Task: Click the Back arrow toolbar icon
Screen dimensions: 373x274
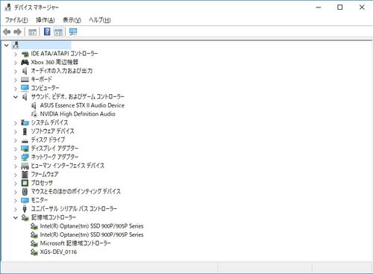Action: (x=7, y=32)
